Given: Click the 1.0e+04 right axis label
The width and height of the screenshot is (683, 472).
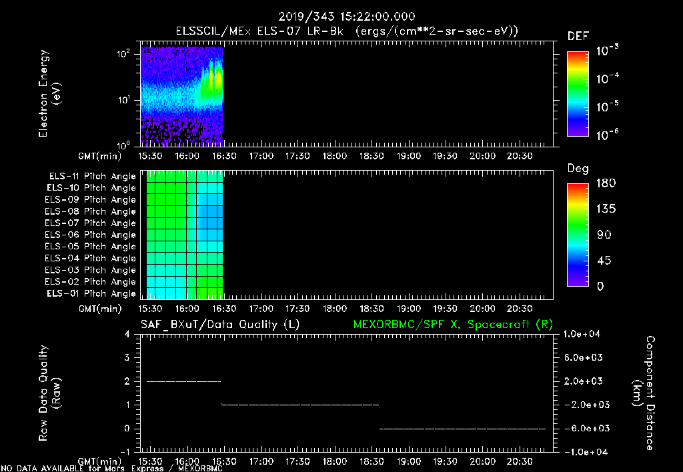Looking at the screenshot, I should [582, 334].
